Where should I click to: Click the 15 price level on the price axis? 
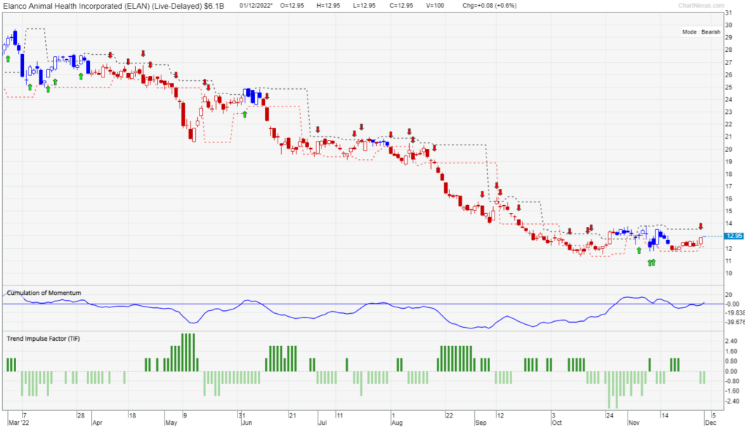728,211
